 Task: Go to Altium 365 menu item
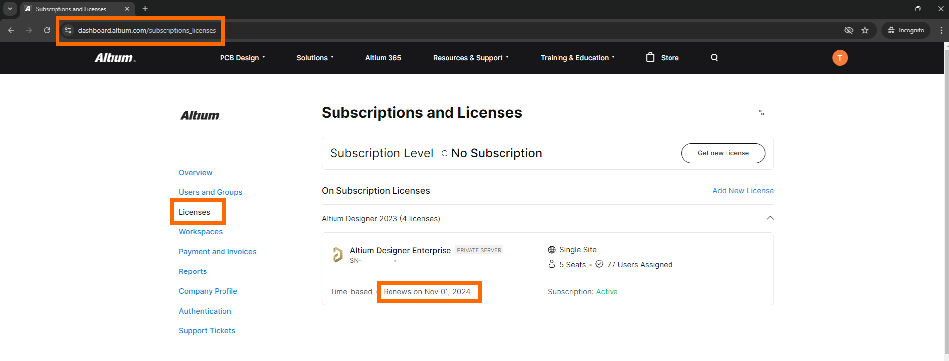tap(383, 58)
